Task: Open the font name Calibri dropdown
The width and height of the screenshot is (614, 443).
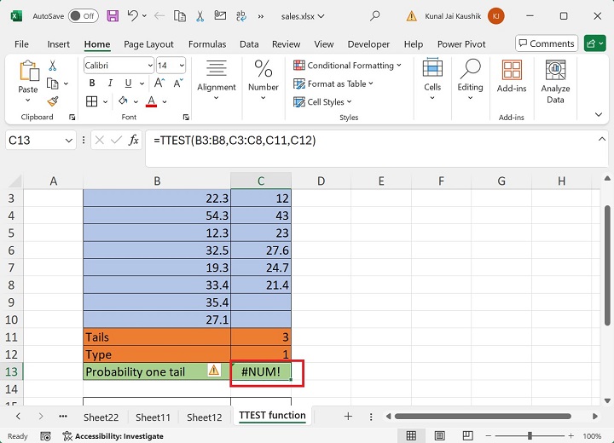Action: pos(150,66)
